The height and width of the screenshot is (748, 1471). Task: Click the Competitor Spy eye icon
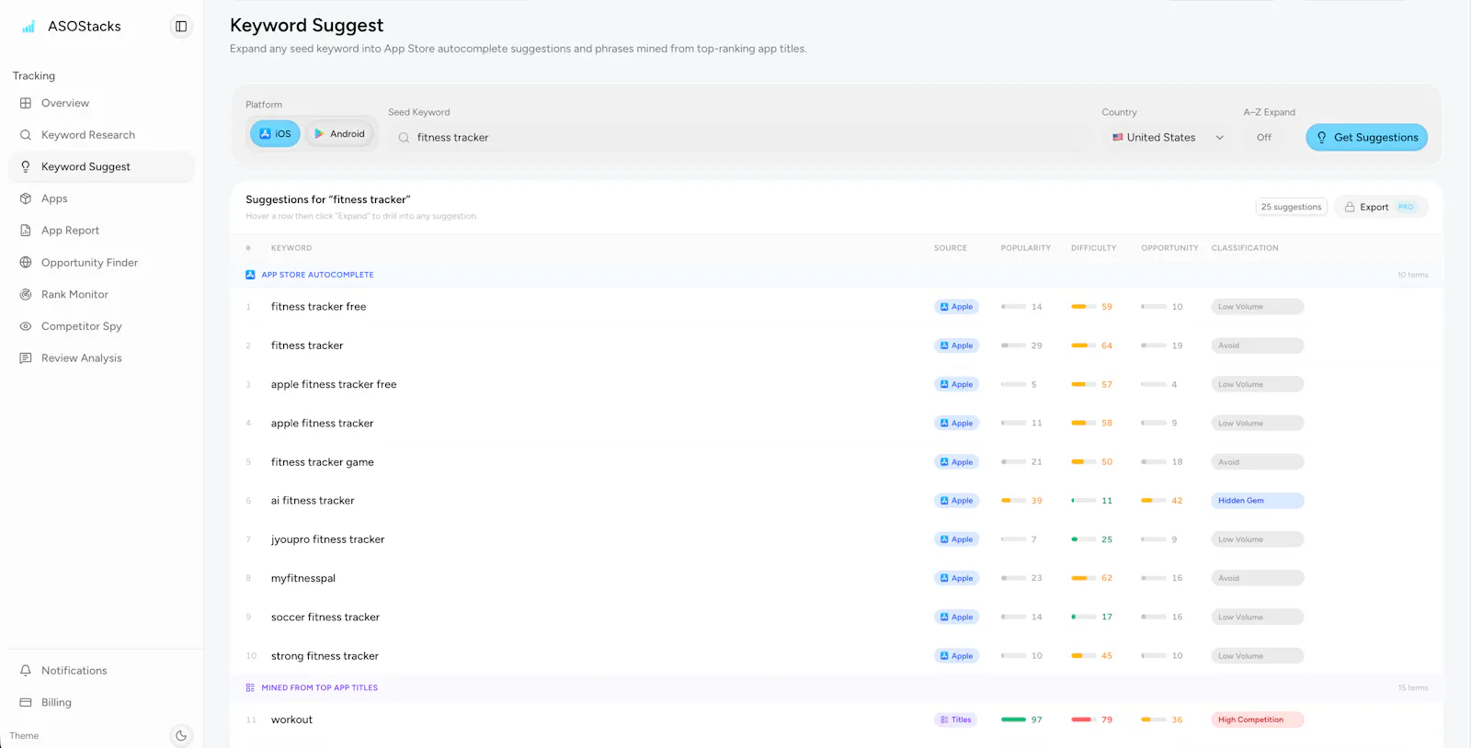pyautogui.click(x=26, y=326)
